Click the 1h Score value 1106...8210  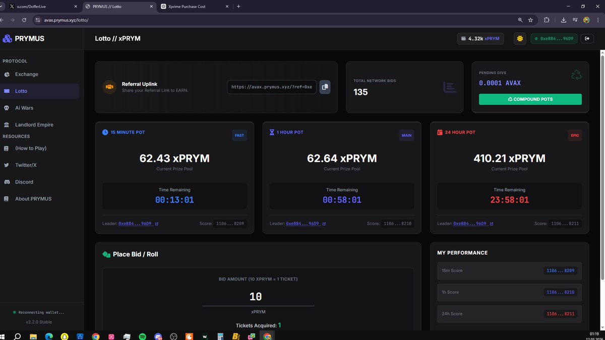pos(560,292)
